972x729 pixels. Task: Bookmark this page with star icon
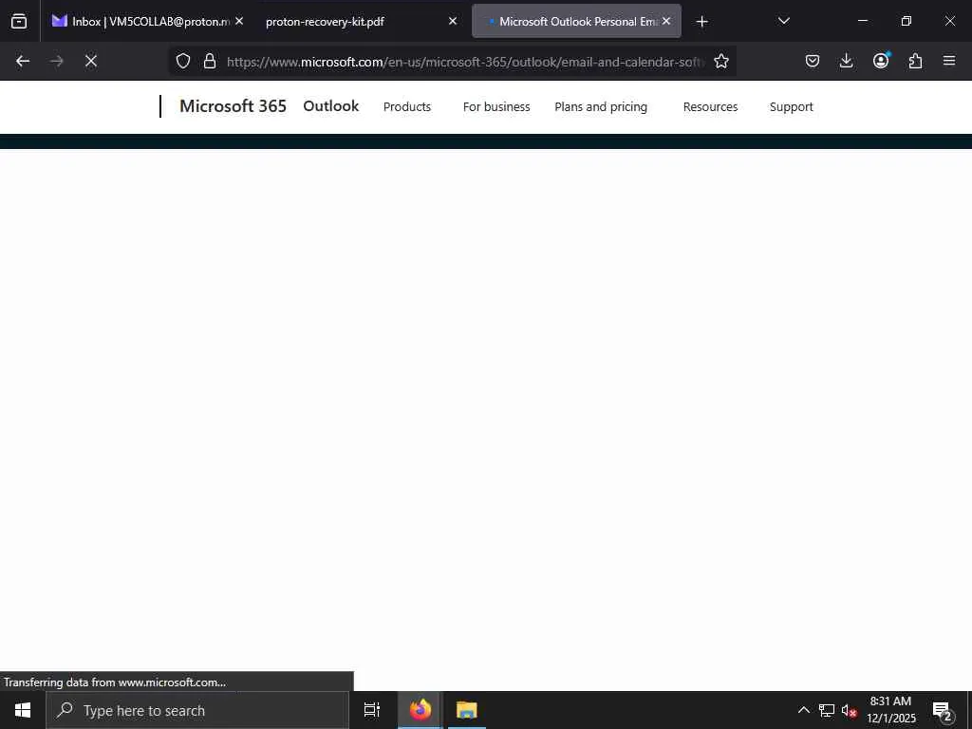point(721,61)
